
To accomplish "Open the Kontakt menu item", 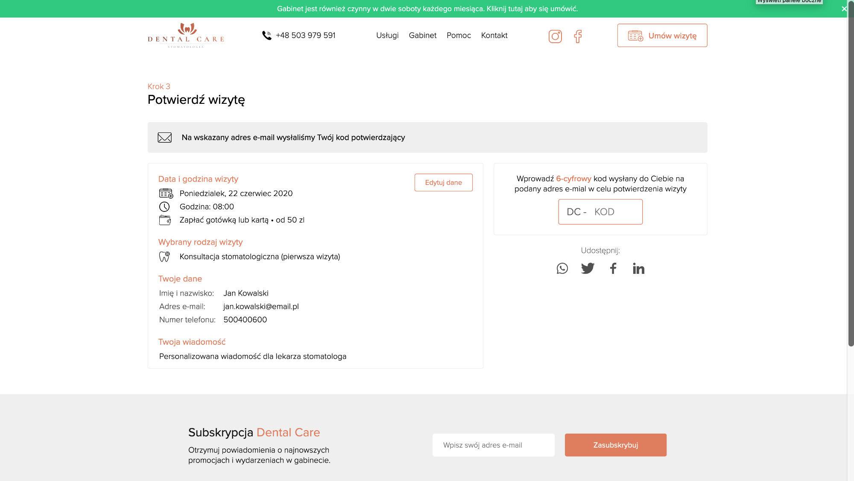I will pyautogui.click(x=494, y=35).
